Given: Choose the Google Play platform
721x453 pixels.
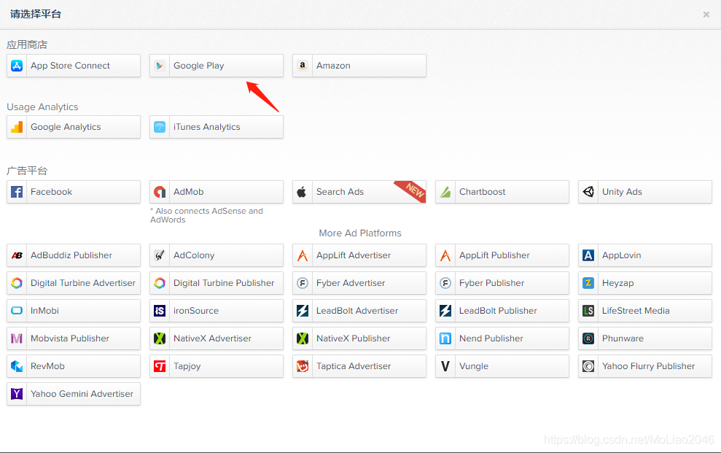Looking at the screenshot, I should coord(216,66).
